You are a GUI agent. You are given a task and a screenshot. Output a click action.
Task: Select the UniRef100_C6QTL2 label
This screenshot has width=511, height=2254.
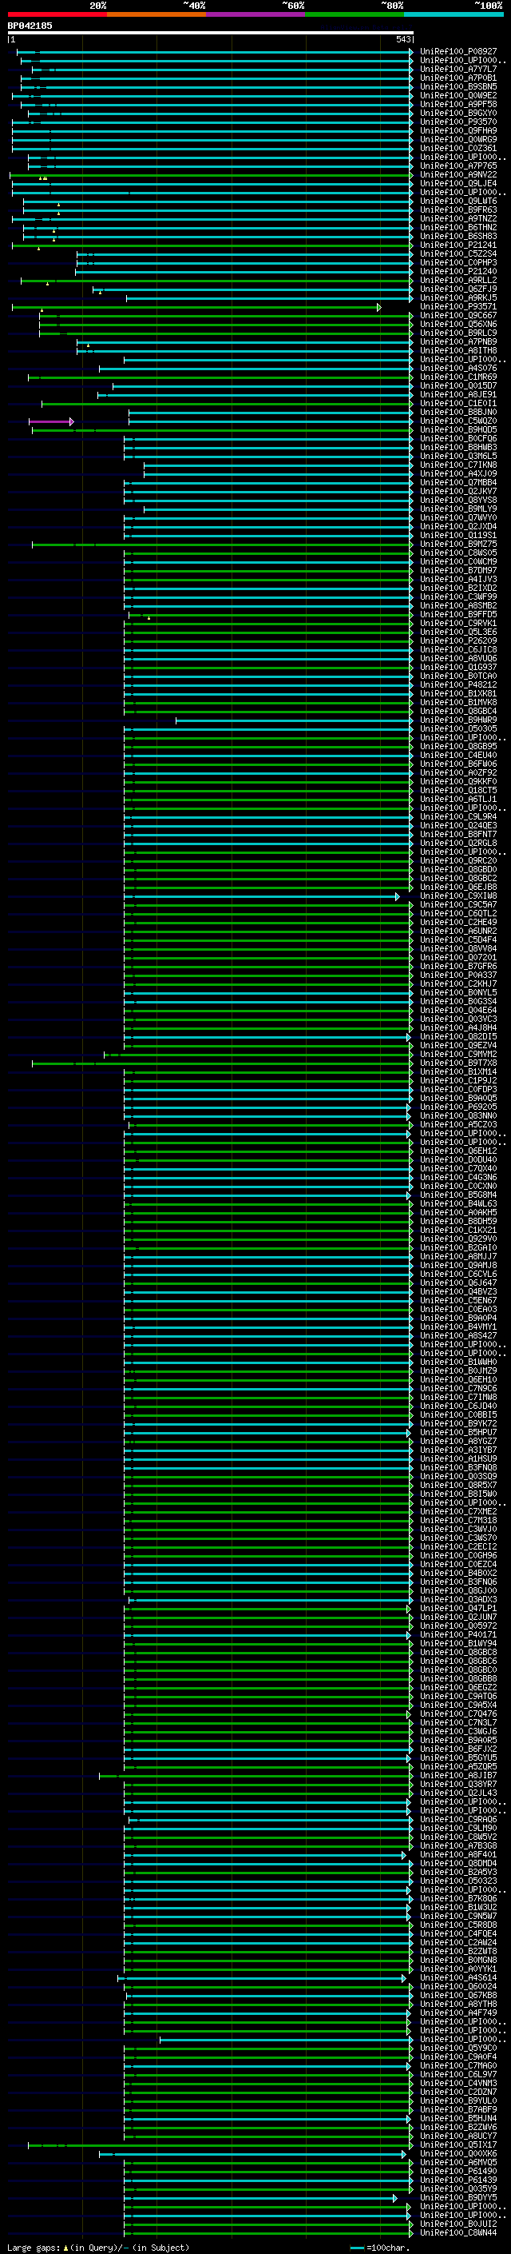tap(458, 913)
